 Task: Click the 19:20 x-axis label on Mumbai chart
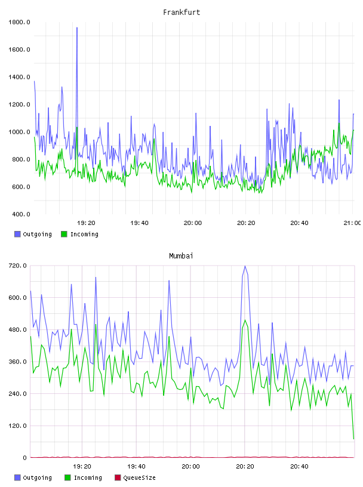(x=82, y=467)
